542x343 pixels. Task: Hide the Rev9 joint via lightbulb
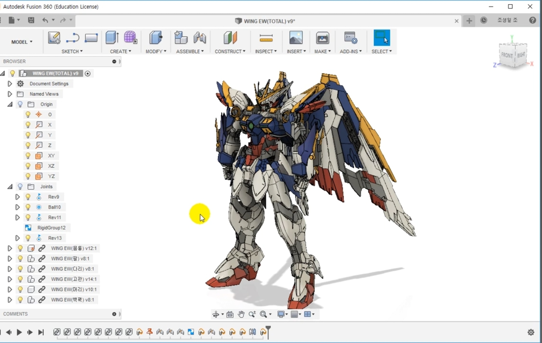[28, 197]
